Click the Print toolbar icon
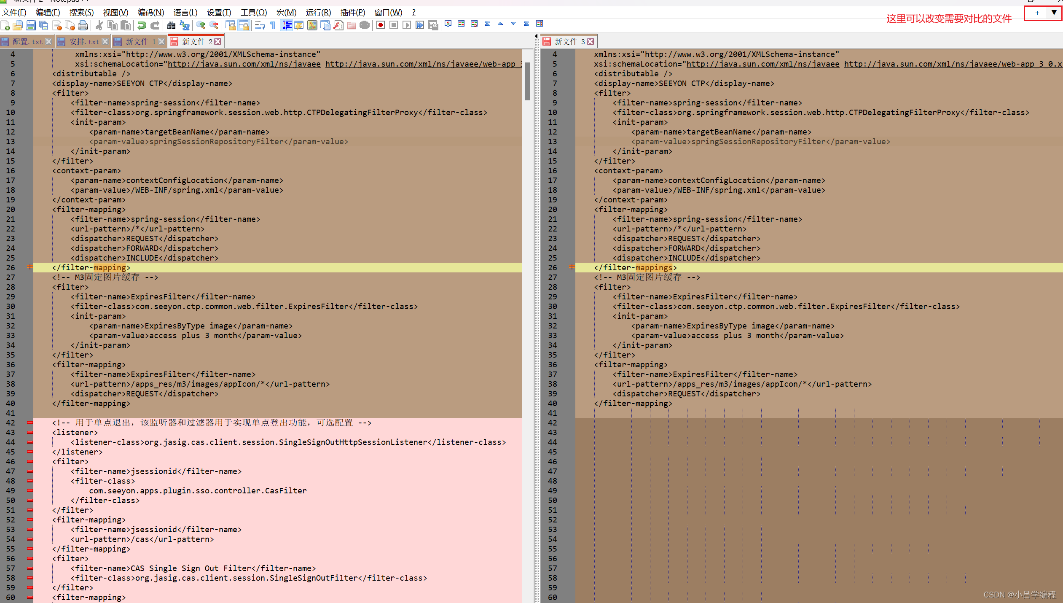The image size is (1063, 603). pos(83,25)
